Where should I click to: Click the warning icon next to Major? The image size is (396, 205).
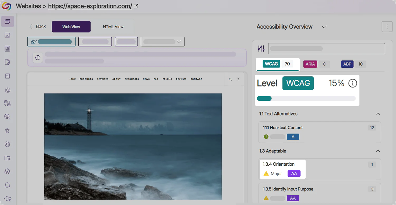tap(266, 174)
